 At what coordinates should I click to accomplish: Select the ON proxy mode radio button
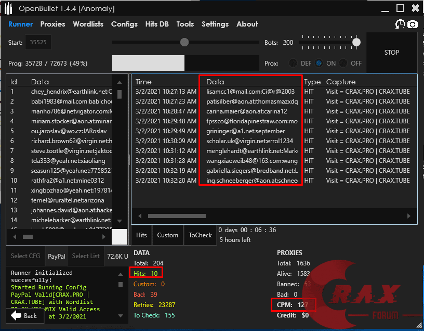(319, 63)
